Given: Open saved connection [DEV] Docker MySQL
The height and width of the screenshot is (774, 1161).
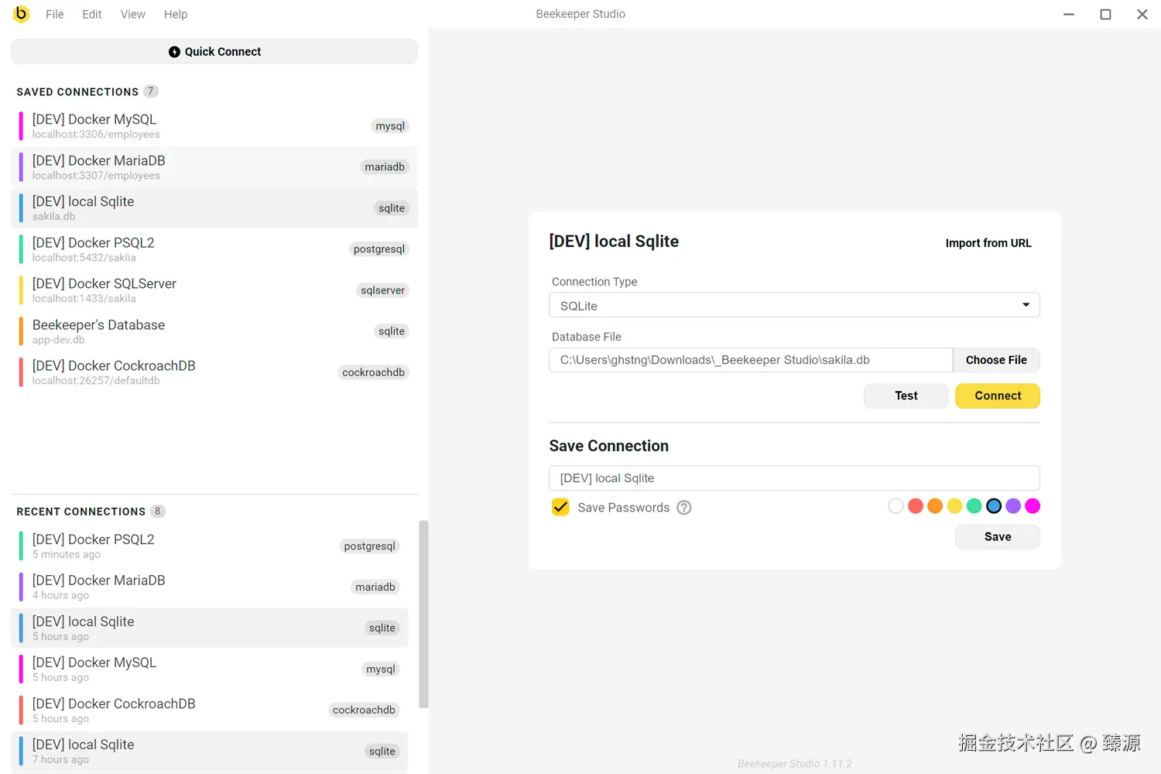Looking at the screenshot, I should [214, 126].
